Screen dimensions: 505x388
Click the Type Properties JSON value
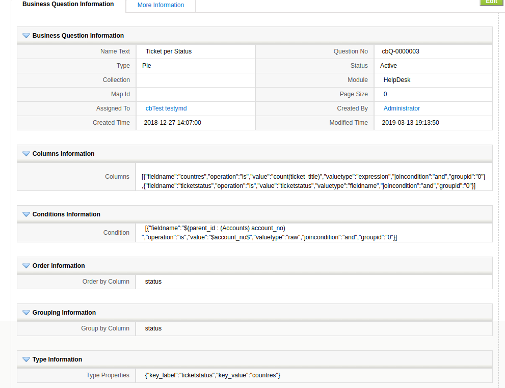[212, 375]
